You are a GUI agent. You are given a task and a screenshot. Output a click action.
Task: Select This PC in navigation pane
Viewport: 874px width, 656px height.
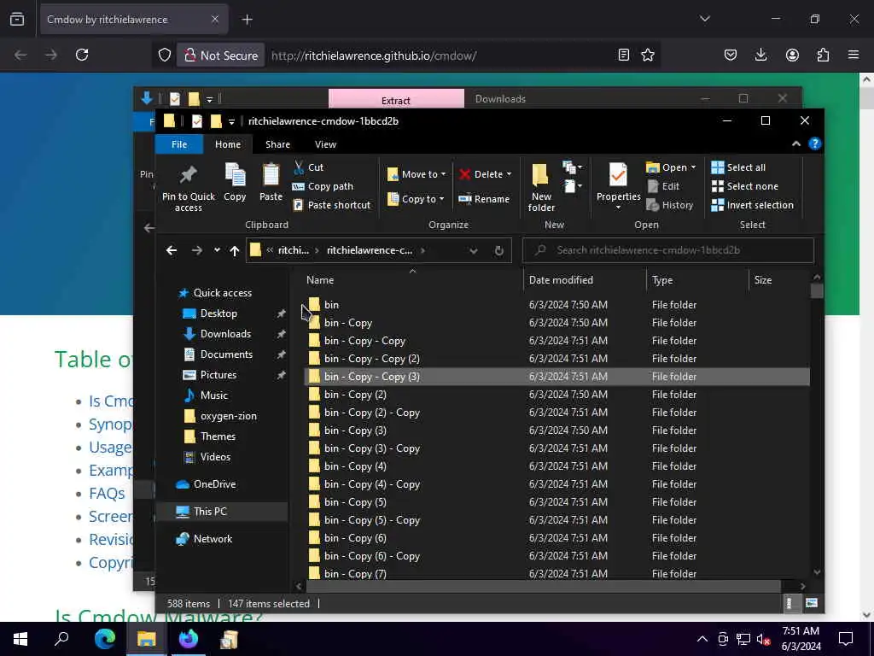point(210,512)
